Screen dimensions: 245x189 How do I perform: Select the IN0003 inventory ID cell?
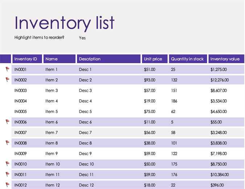point(20,91)
